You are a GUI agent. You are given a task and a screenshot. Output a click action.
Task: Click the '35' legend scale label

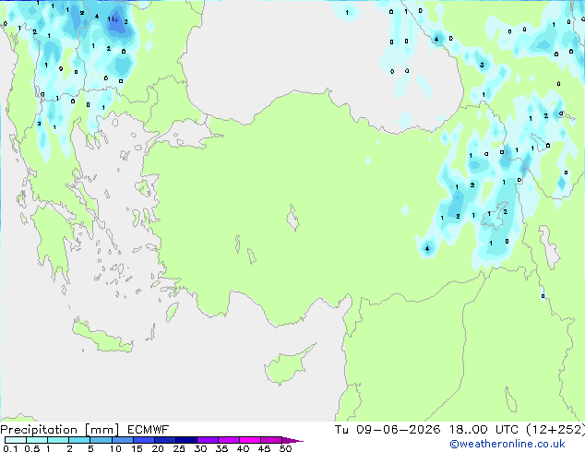pos(221,448)
